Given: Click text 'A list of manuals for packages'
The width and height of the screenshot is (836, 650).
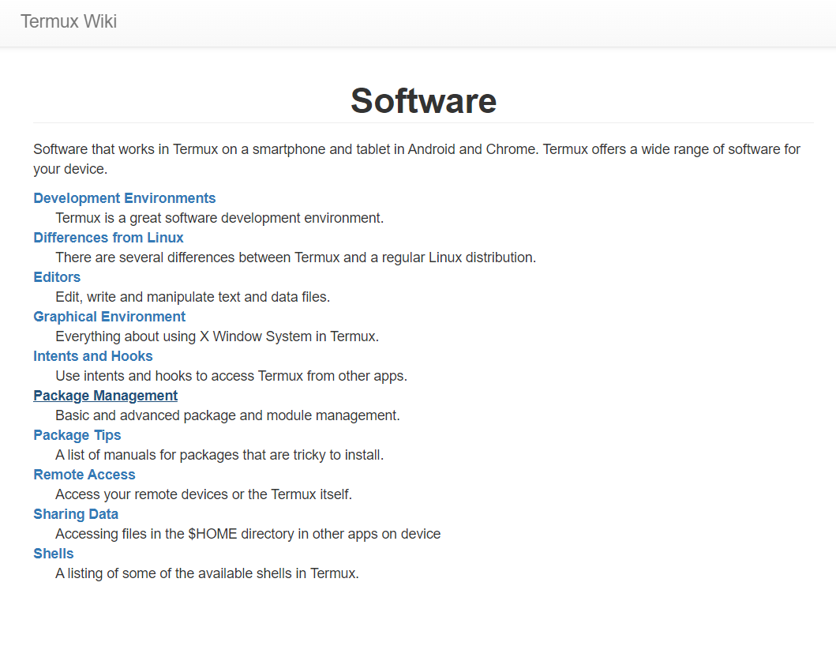Looking at the screenshot, I should click(x=147, y=455).
